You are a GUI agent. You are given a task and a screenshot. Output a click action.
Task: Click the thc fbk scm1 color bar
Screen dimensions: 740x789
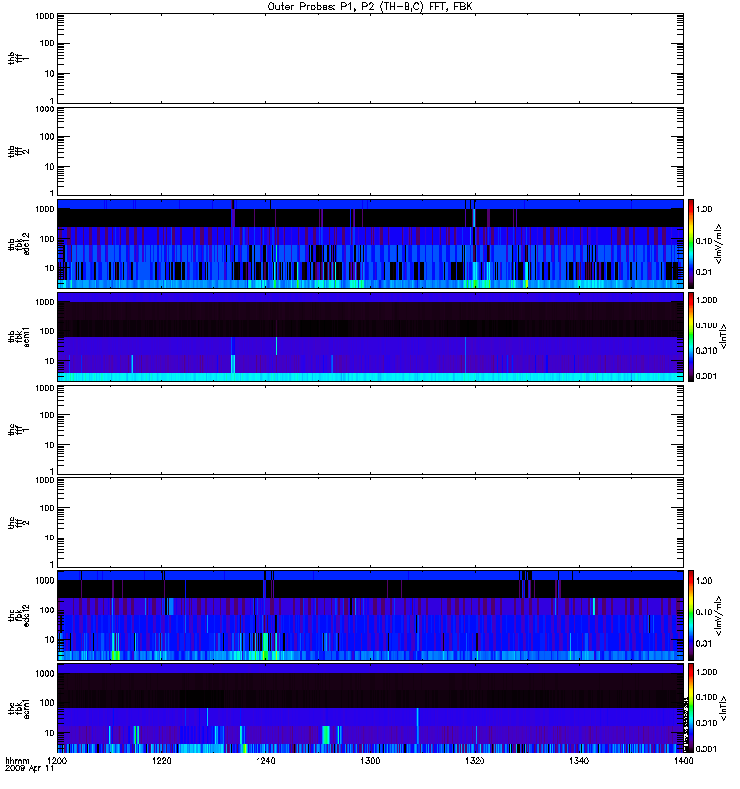pos(691,708)
